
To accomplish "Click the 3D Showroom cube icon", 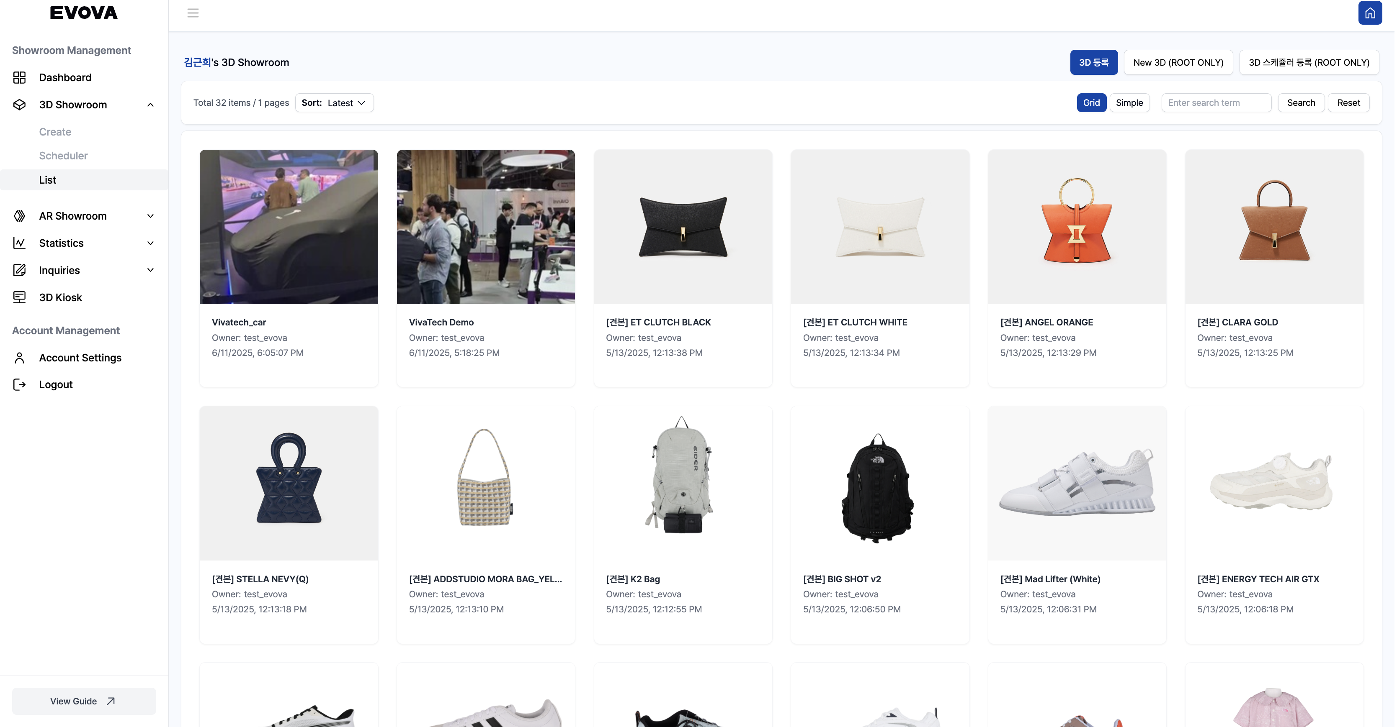I will point(20,105).
